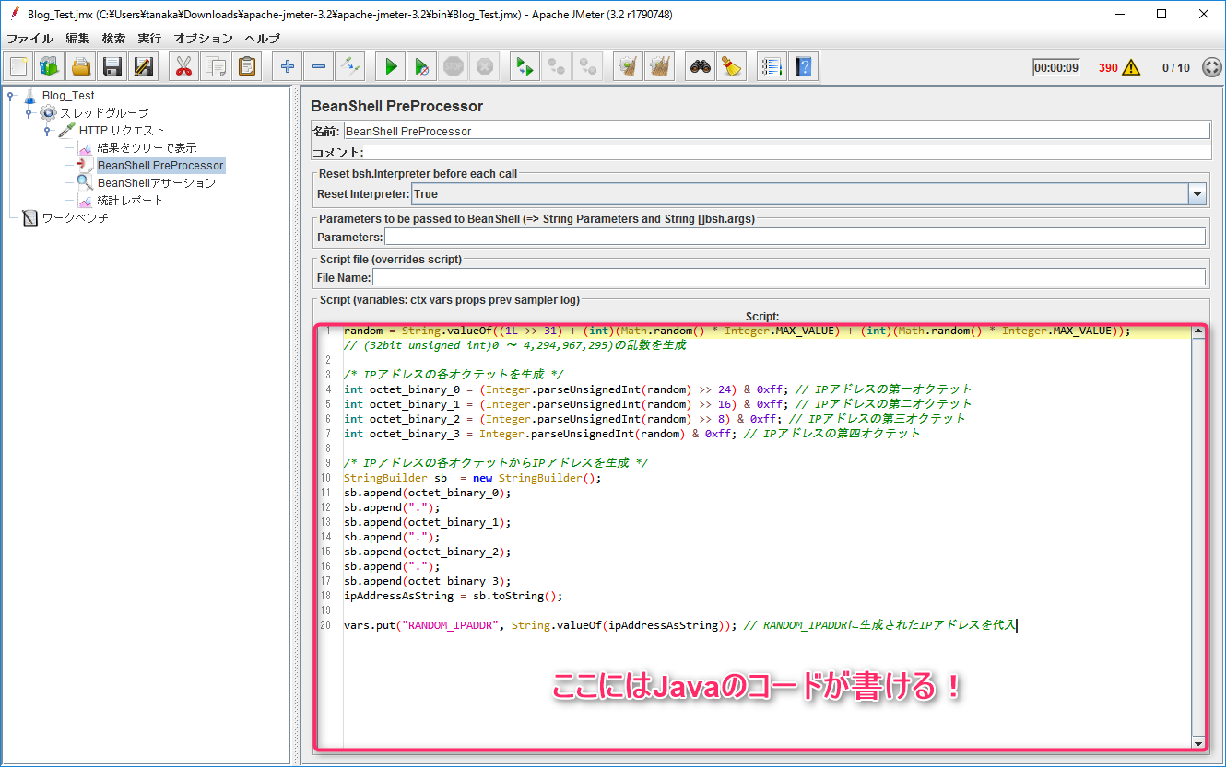Shut down all remote engines icon
1226x767 pixels.
pyautogui.click(x=587, y=66)
